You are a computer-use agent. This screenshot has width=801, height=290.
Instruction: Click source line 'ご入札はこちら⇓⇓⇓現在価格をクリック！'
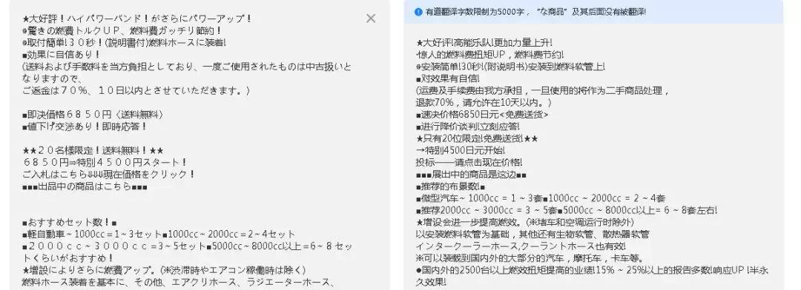[108, 175]
